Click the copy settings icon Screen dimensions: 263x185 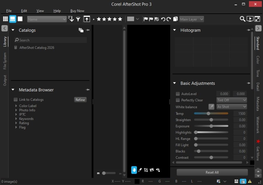click(x=175, y=19)
